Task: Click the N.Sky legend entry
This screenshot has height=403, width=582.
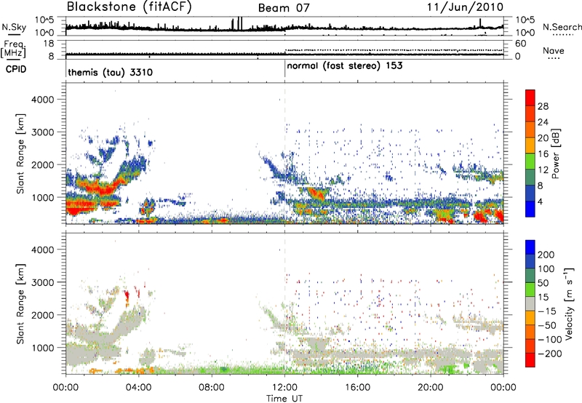Action: point(12,27)
